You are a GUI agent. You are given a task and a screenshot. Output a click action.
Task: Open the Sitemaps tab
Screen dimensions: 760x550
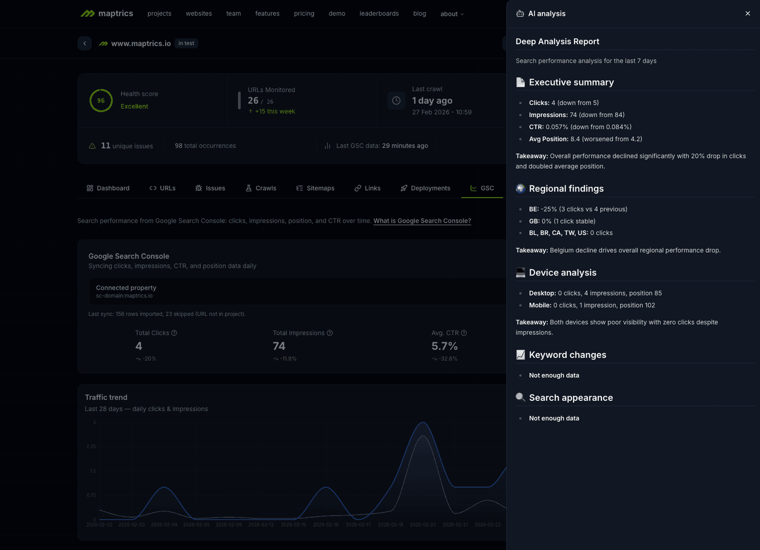315,188
